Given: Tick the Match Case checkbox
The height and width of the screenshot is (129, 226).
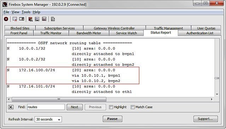Looking at the screenshot, I should click(x=133, y=107).
